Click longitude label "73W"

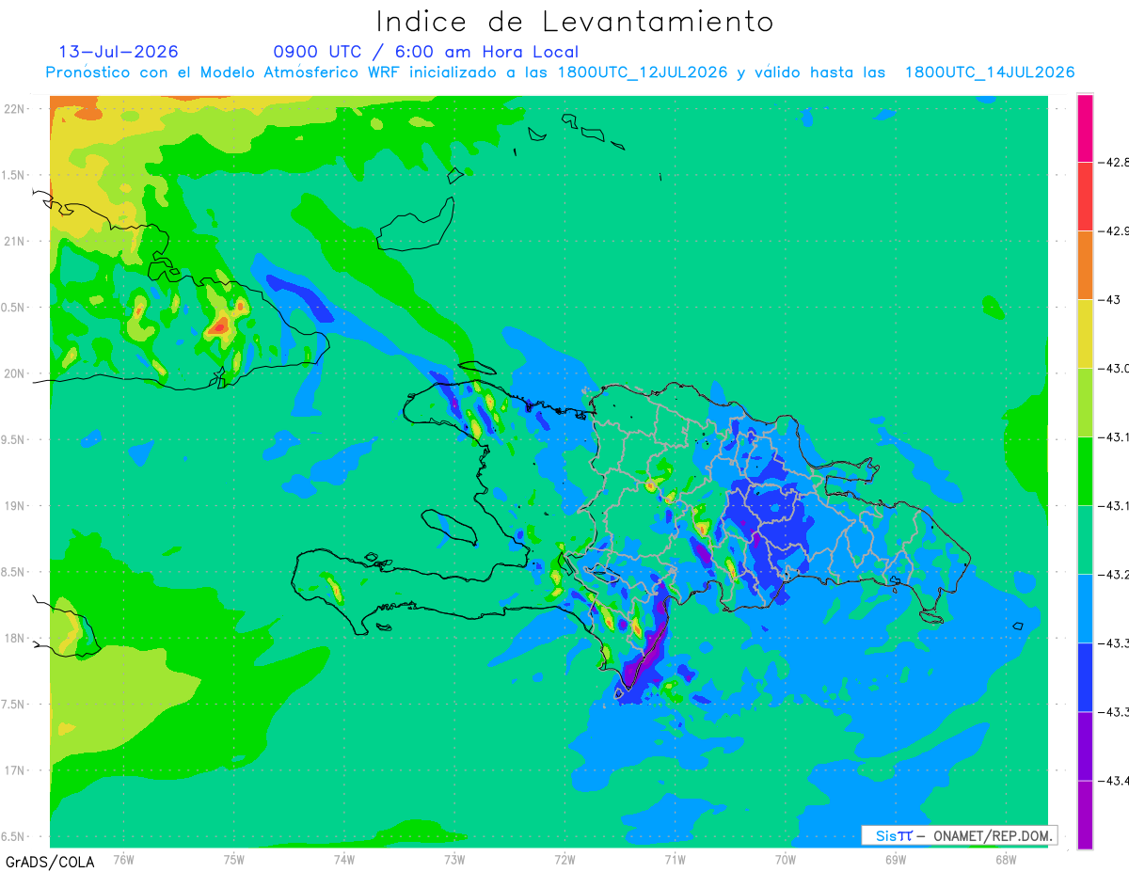454,859
